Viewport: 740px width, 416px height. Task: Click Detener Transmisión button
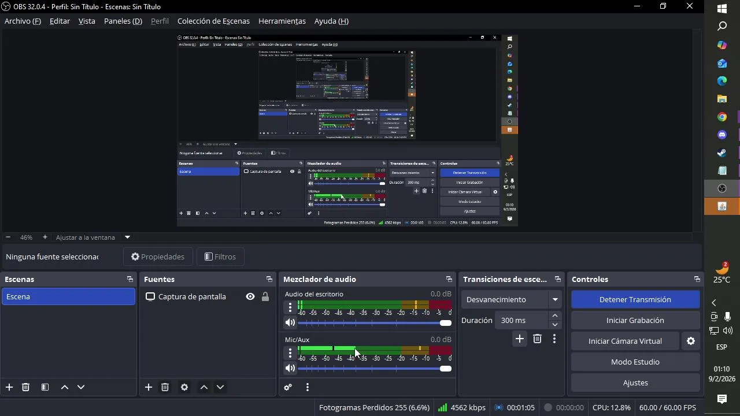pos(635,299)
